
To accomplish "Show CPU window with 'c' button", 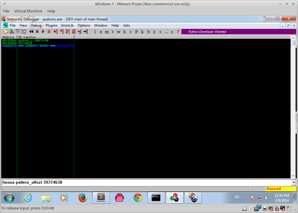I will coord(130,32).
